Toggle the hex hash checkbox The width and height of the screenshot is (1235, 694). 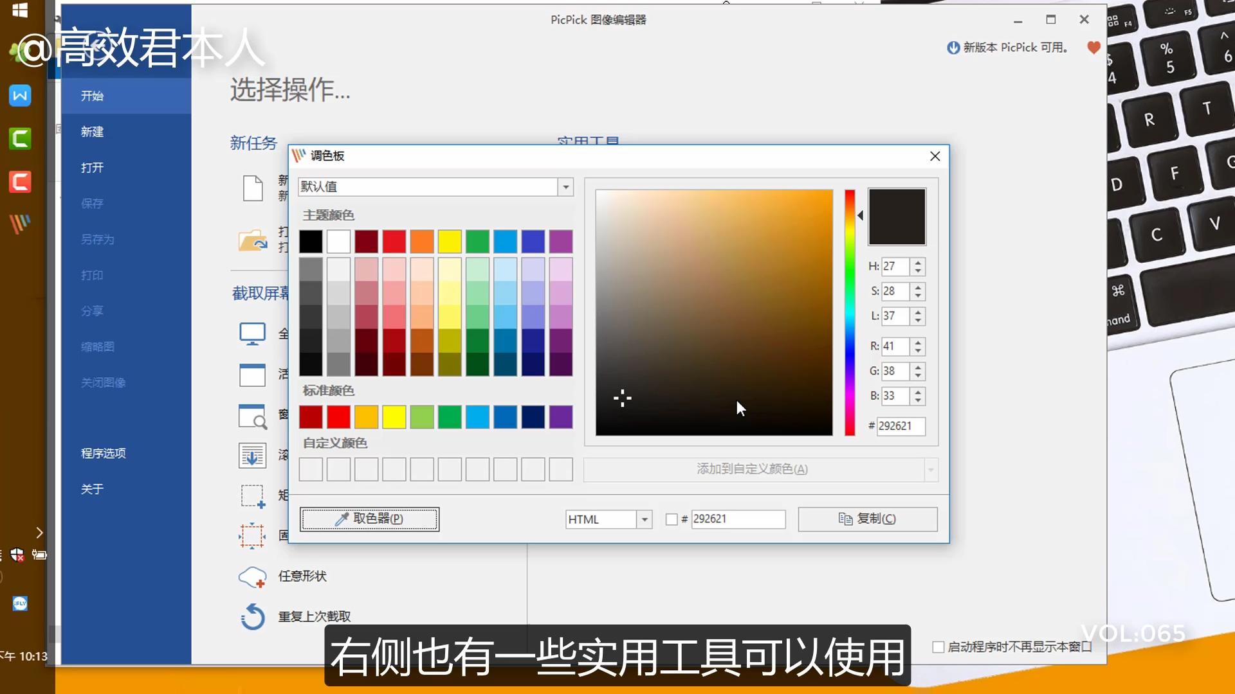tap(672, 519)
